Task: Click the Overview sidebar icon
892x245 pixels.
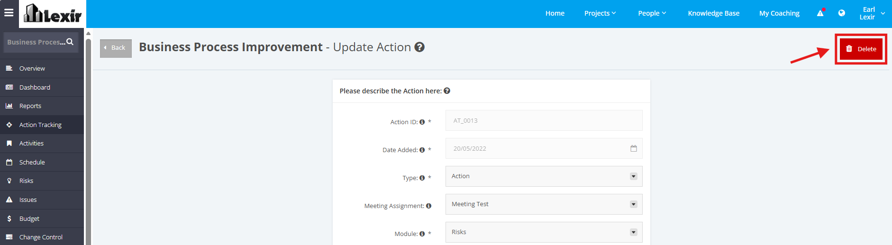Action: (9, 68)
